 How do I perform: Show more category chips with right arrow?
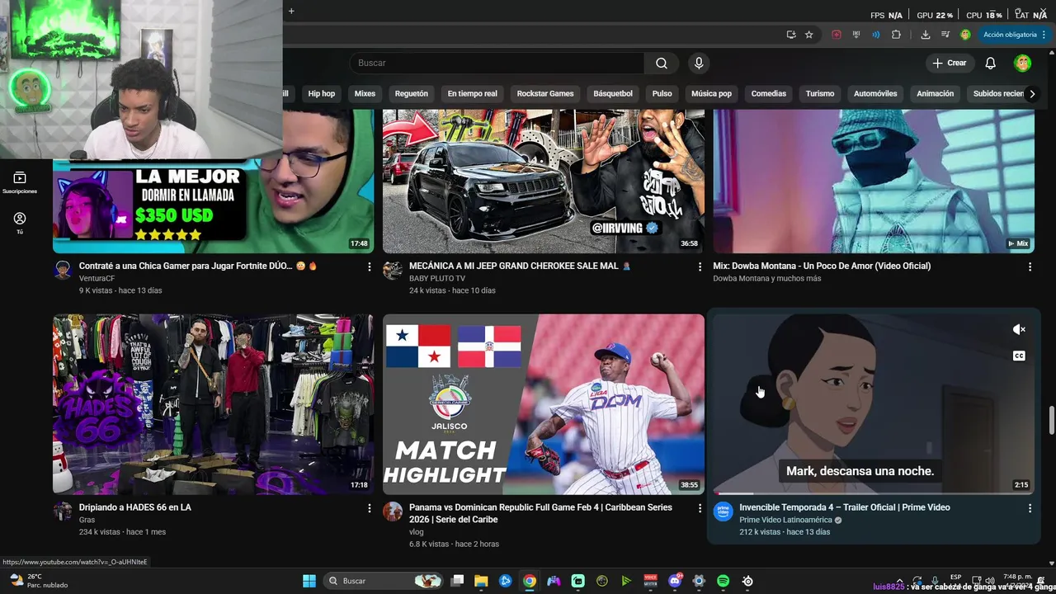coord(1031,94)
